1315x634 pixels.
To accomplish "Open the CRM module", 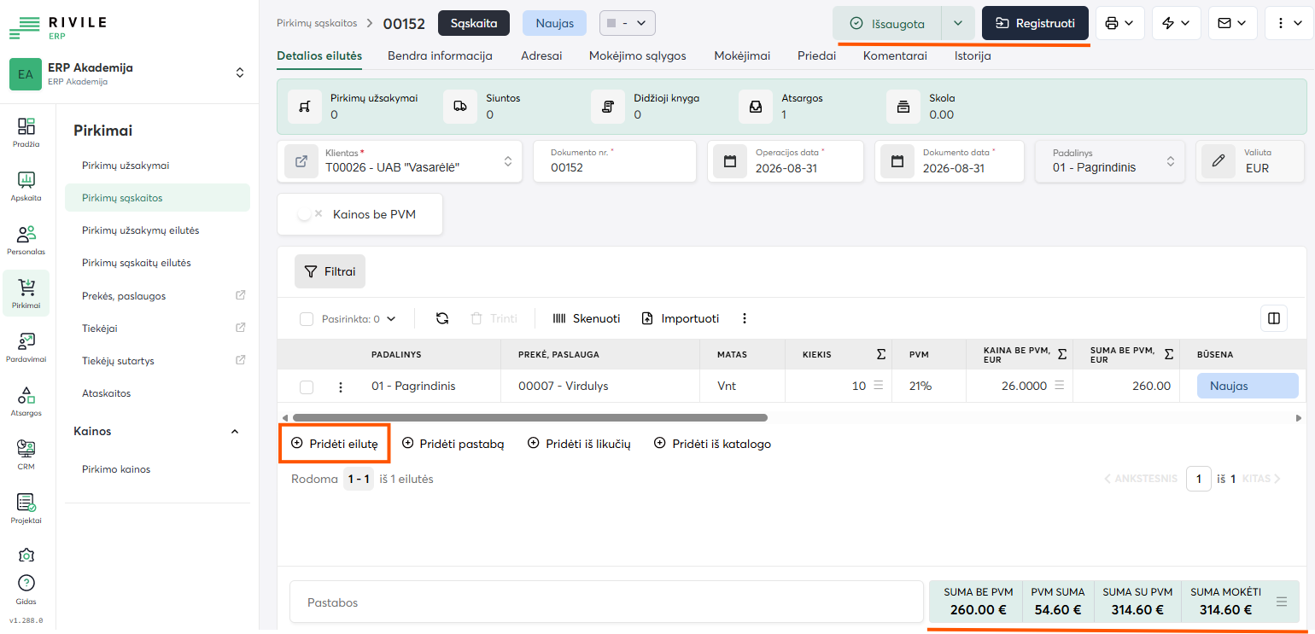I will tap(26, 455).
